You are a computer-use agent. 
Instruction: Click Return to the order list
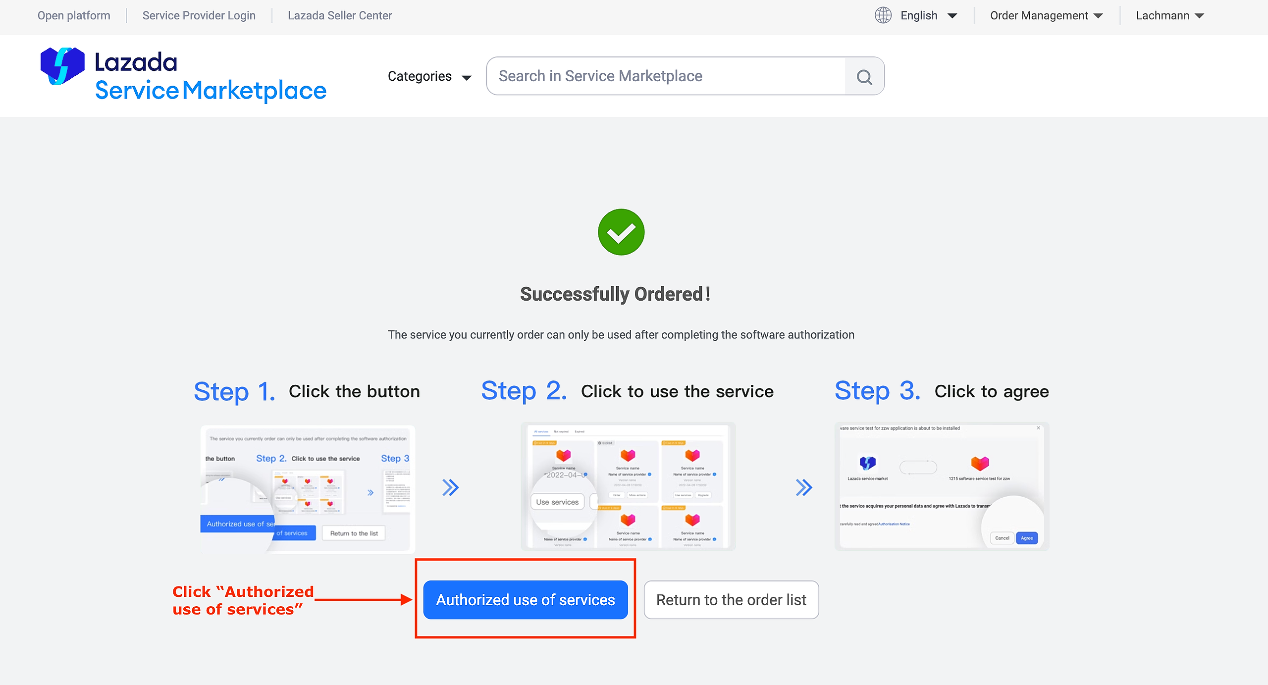pyautogui.click(x=731, y=600)
